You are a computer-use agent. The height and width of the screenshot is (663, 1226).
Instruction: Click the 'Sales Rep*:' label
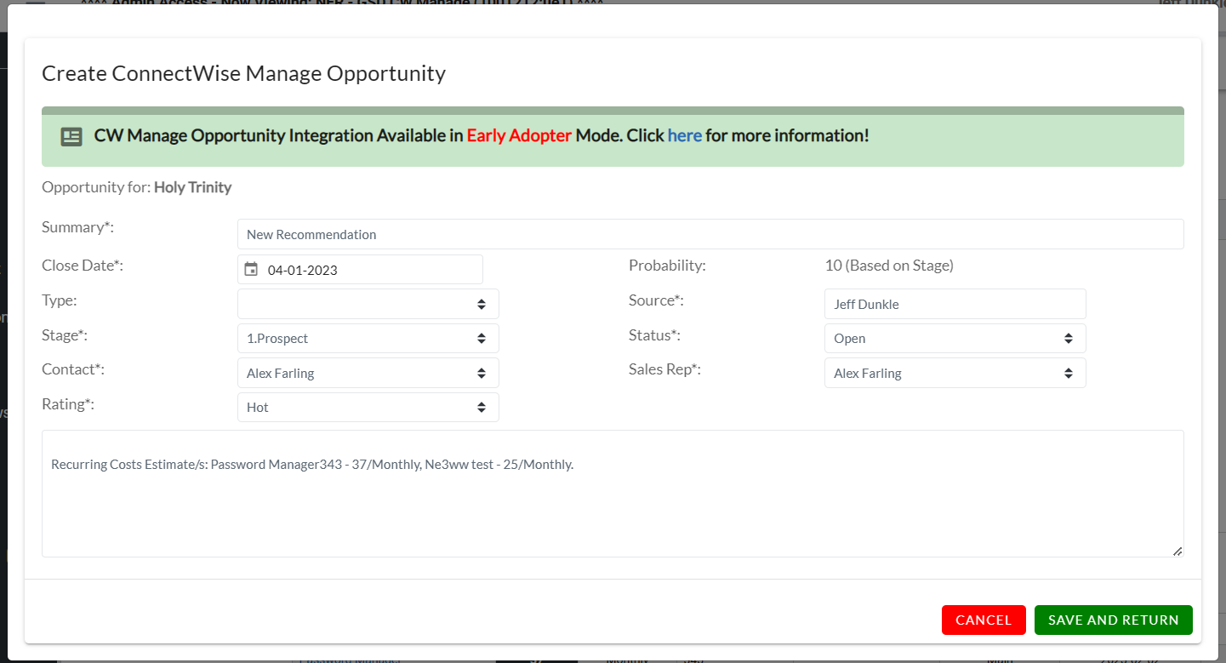click(x=664, y=369)
